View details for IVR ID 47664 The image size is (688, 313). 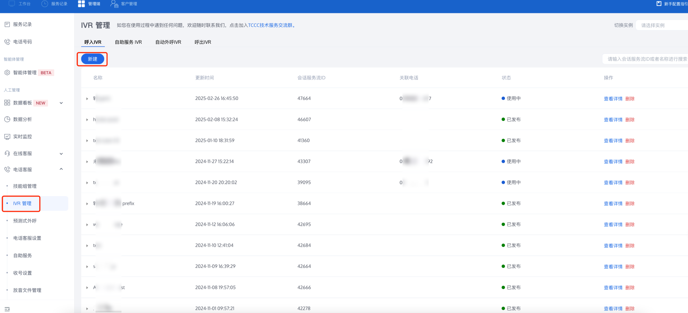pos(613,99)
